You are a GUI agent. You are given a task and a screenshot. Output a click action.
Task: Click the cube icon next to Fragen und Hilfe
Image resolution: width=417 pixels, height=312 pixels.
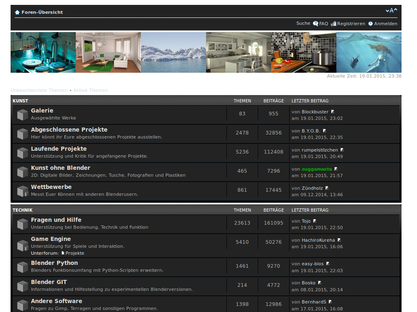pos(23,224)
